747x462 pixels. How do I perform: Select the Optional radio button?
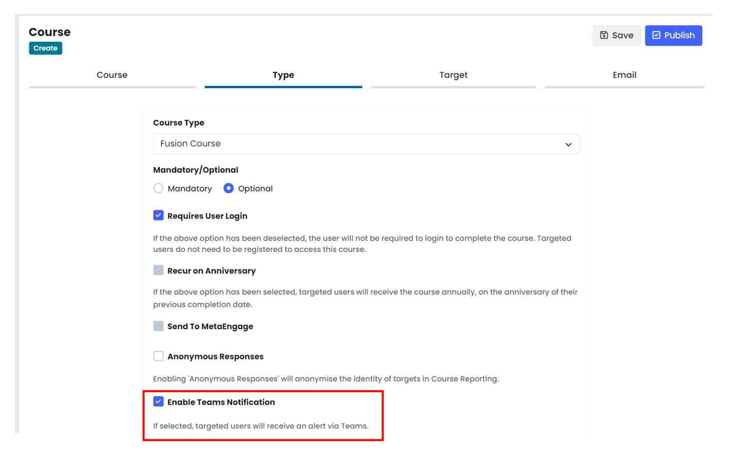point(228,189)
